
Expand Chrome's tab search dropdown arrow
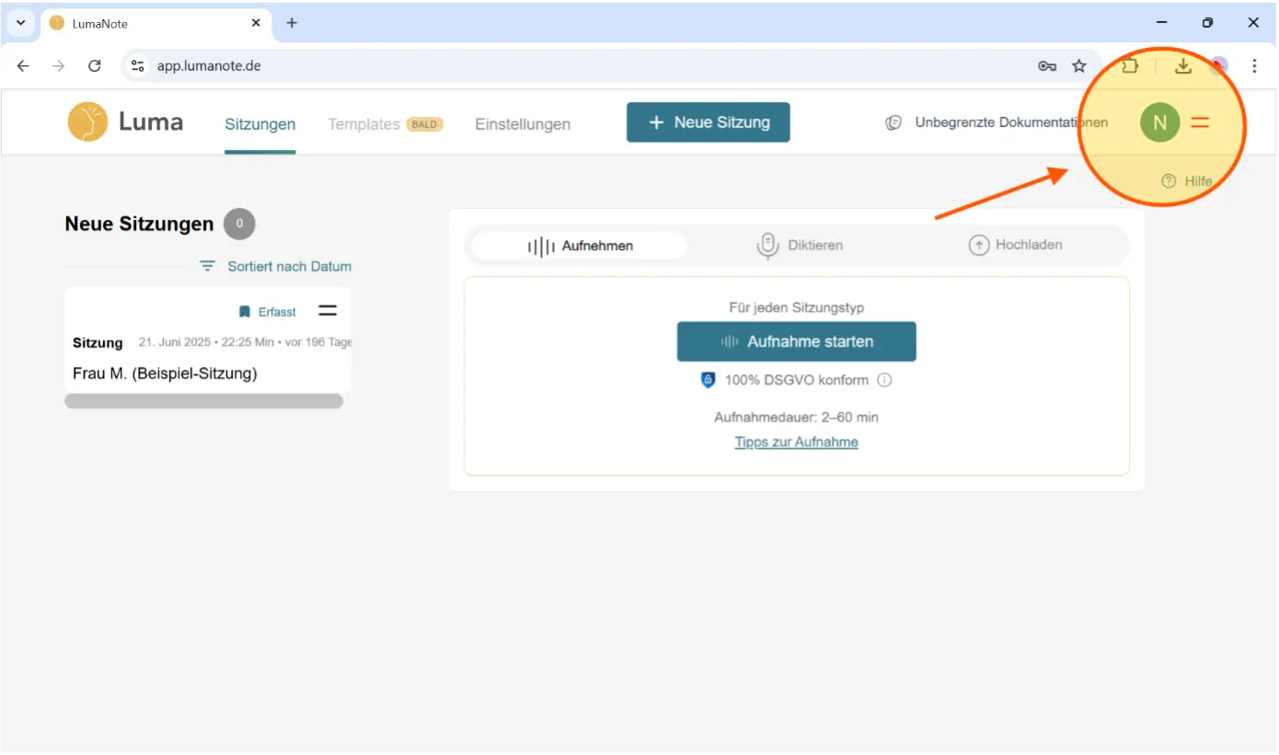click(x=20, y=23)
